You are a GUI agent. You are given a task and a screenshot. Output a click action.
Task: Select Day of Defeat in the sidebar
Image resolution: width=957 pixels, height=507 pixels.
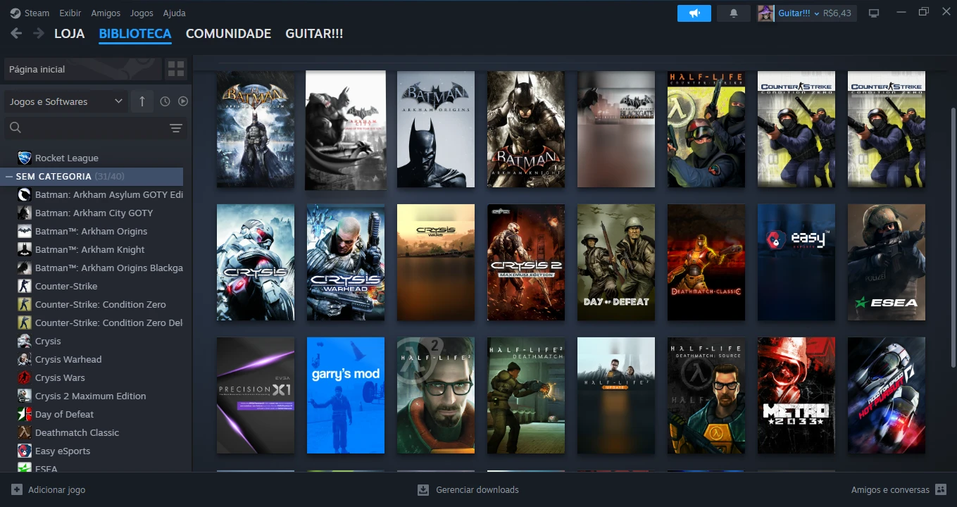[x=99, y=414]
